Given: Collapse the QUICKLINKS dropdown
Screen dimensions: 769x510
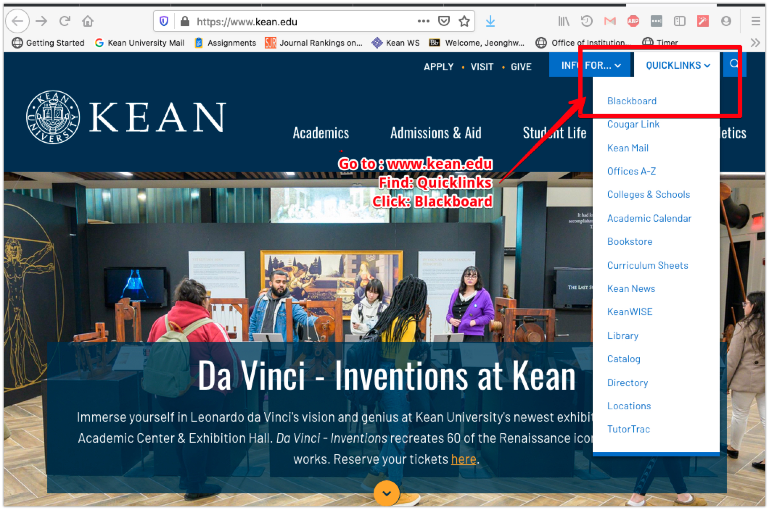Looking at the screenshot, I should point(678,65).
